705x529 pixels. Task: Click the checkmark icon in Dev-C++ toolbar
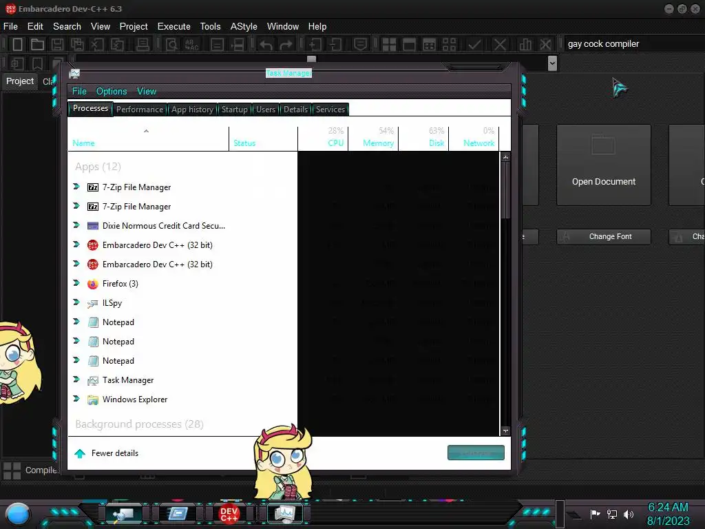[474, 44]
